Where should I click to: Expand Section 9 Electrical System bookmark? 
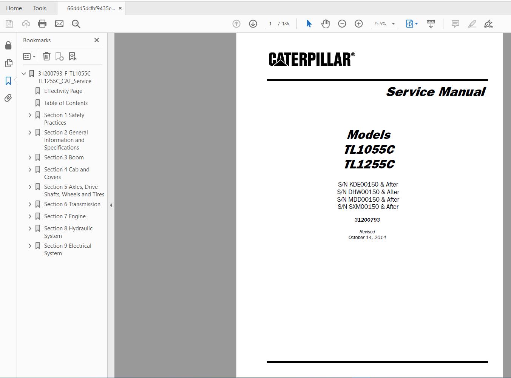pyautogui.click(x=30, y=246)
